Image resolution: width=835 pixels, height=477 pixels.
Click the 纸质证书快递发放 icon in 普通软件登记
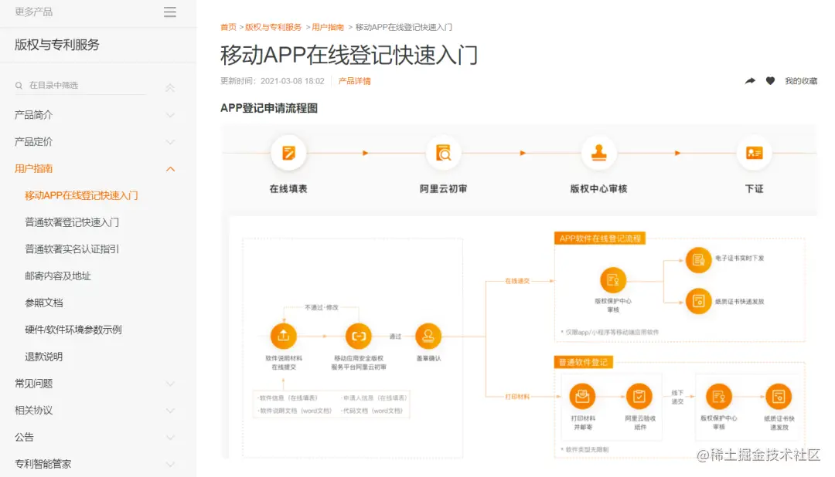tap(779, 396)
